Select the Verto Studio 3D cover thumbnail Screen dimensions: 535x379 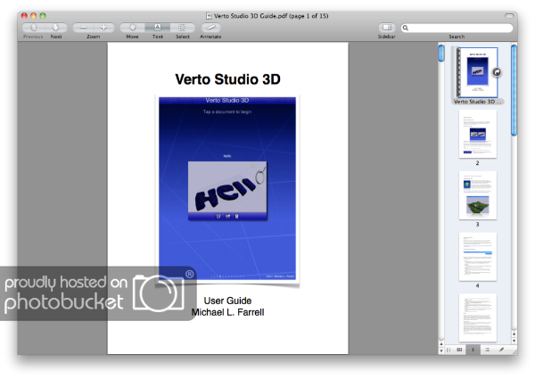(x=477, y=72)
